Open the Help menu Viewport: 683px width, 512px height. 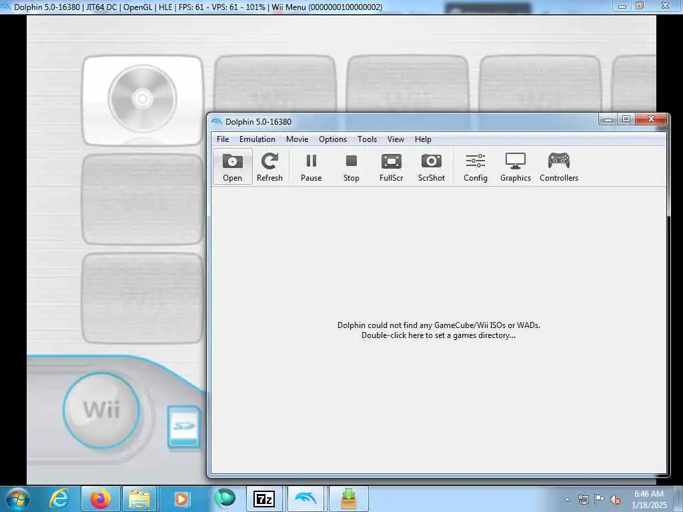[x=422, y=139]
